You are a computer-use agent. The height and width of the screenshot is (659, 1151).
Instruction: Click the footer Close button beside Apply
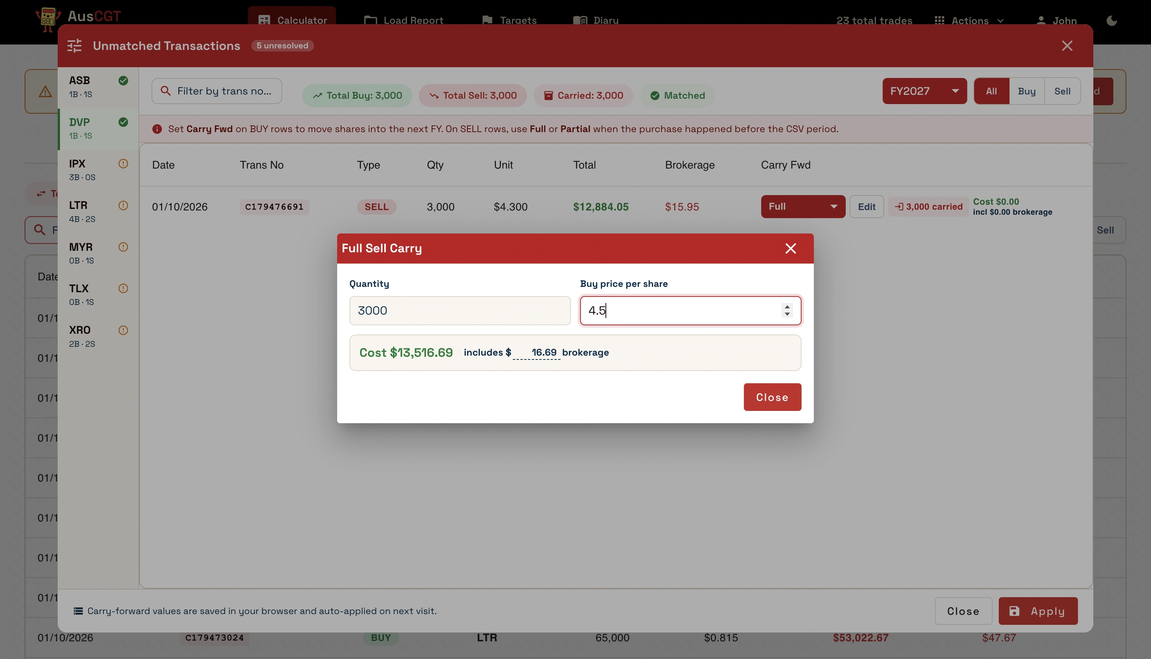(x=963, y=611)
